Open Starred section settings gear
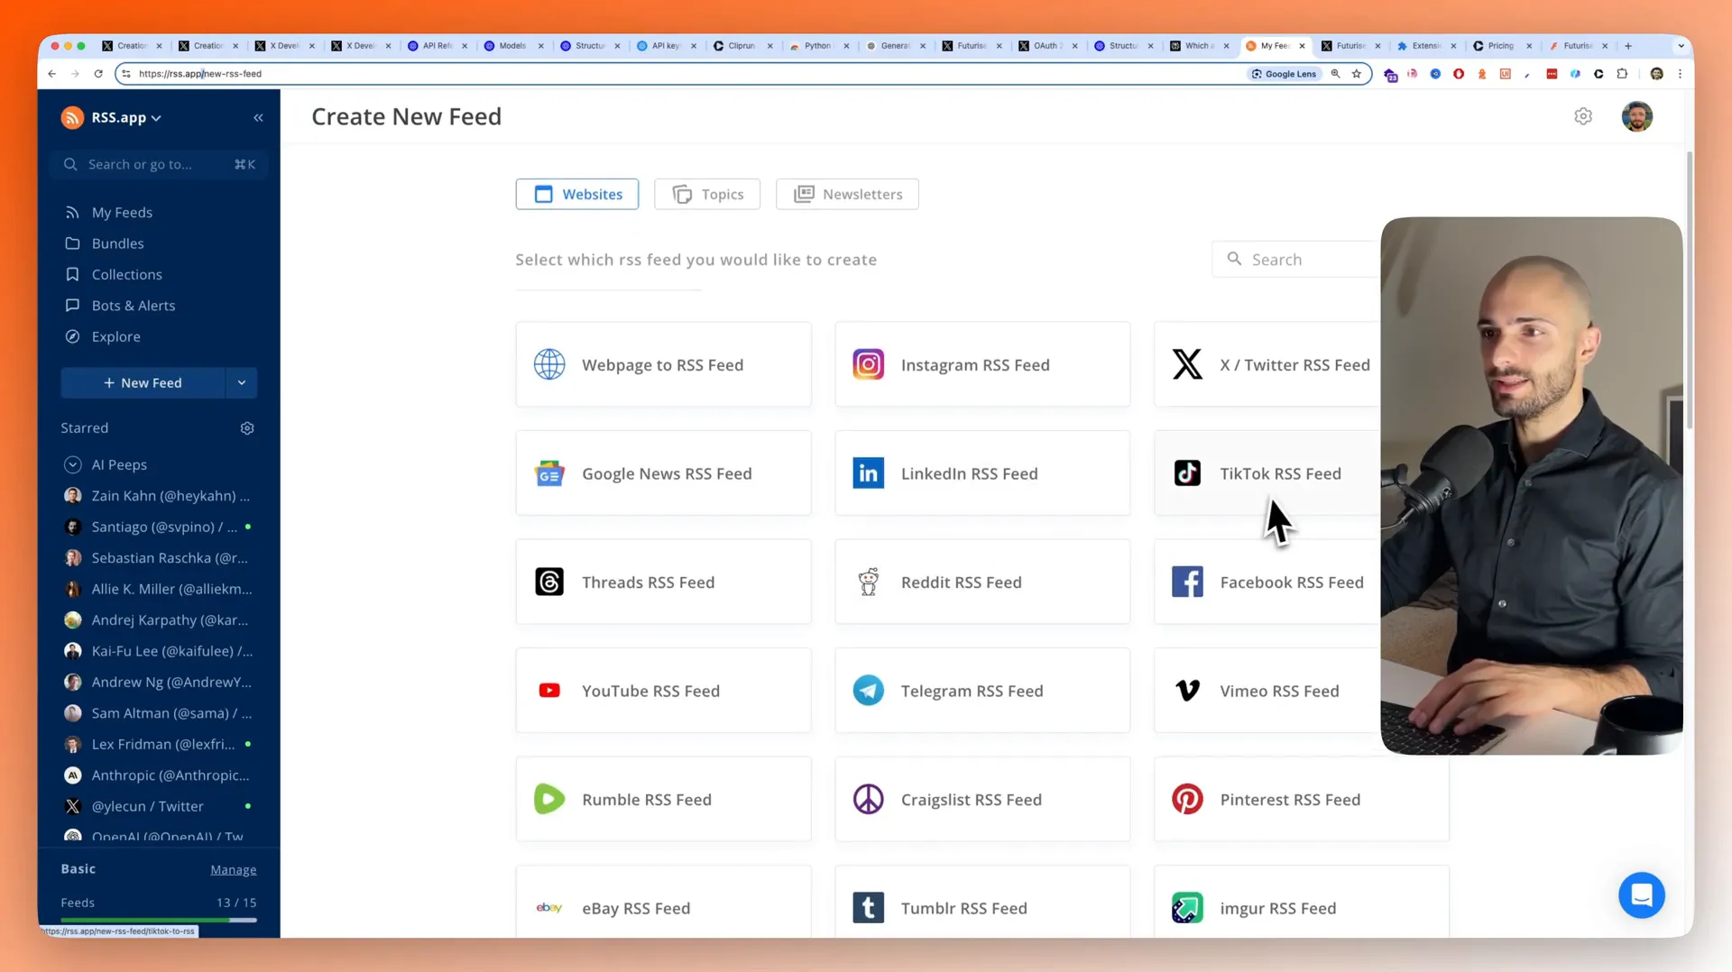The height and width of the screenshot is (972, 1732). click(x=247, y=428)
